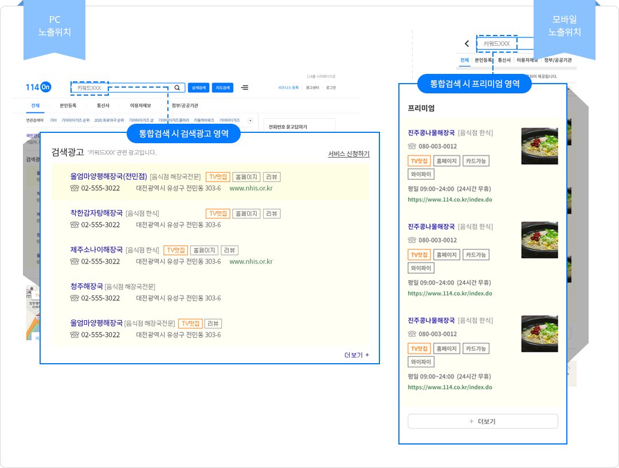Click related keyword 키움히어로즈
This screenshot has height=468, width=619.
point(204,120)
